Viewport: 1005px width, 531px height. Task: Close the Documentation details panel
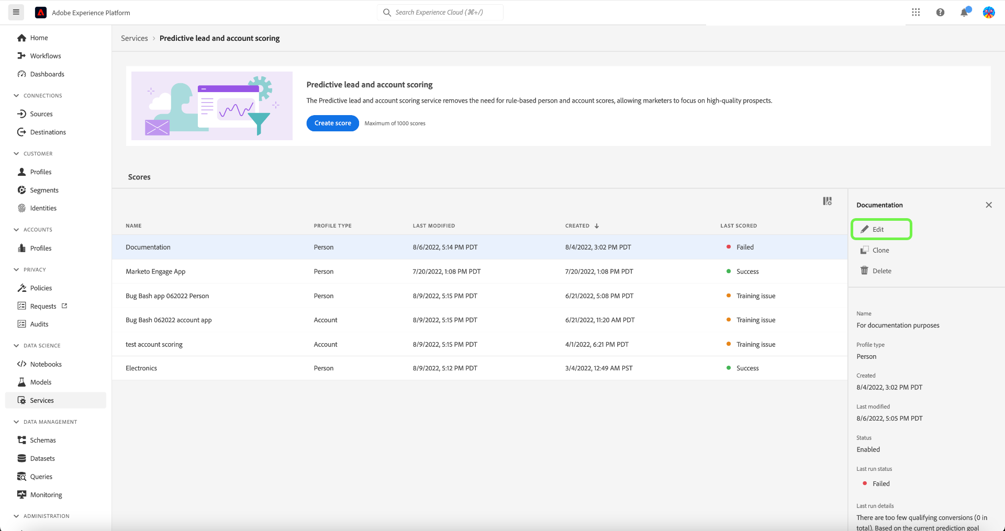click(x=989, y=205)
